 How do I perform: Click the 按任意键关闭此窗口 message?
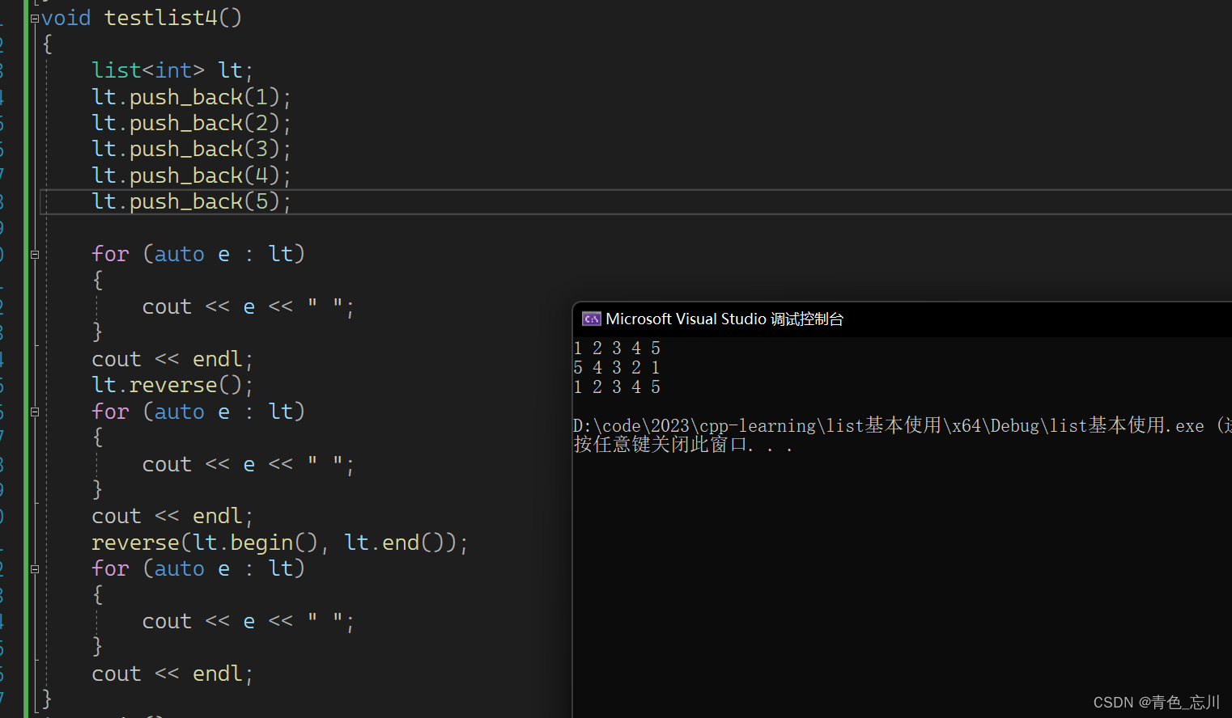click(x=682, y=445)
